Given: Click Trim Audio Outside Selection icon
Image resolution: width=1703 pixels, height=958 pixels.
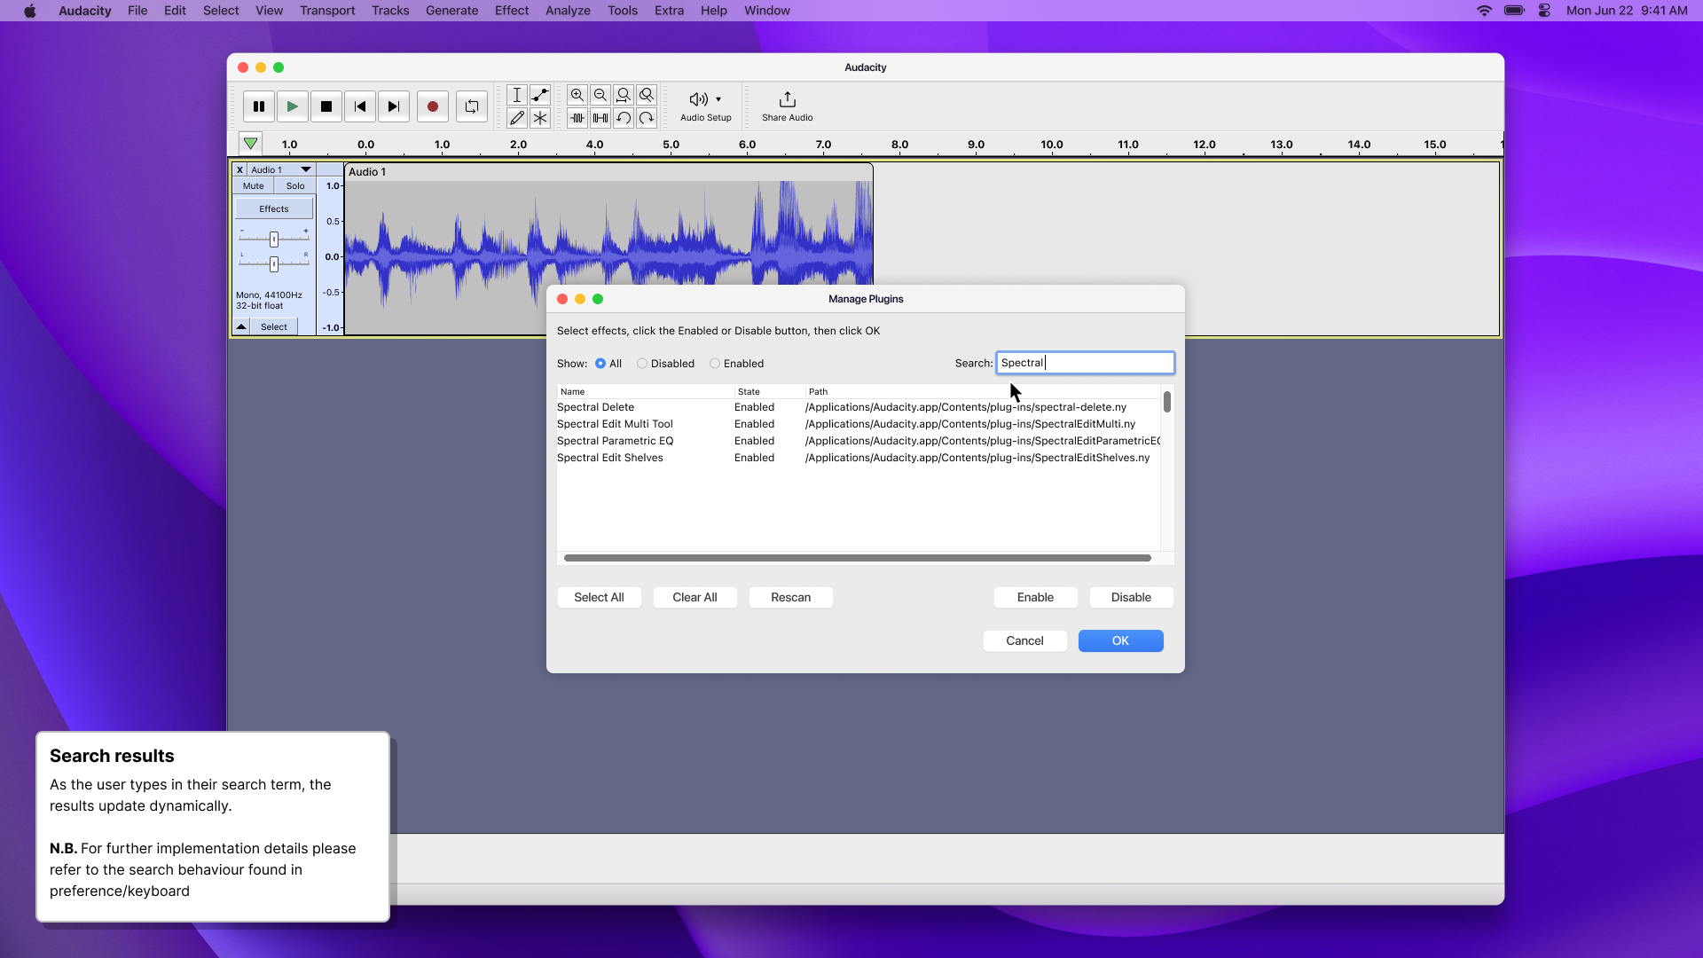Looking at the screenshot, I should click(577, 117).
